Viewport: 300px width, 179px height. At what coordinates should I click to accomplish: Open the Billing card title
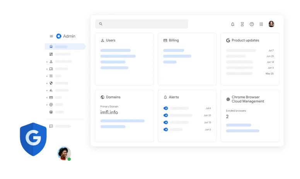[x=174, y=40]
